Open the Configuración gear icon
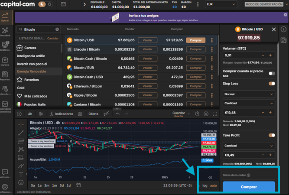Image resolution: width=289 pixels, height=195 pixels. point(5,188)
